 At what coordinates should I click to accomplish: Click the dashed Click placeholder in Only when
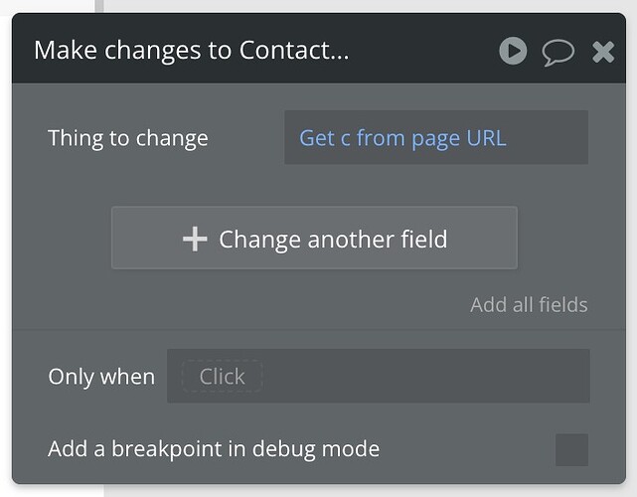[222, 377]
